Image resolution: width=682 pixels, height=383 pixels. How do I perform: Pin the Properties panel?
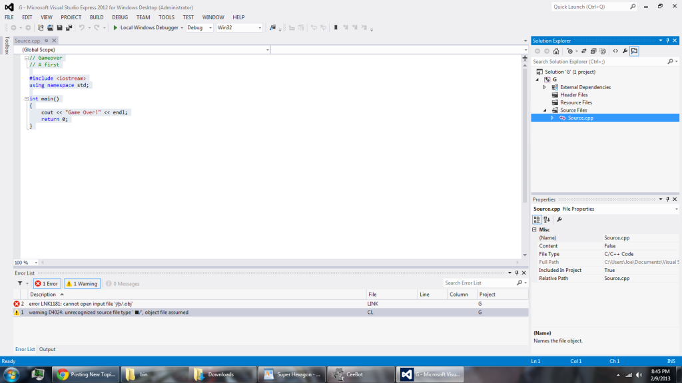click(667, 199)
